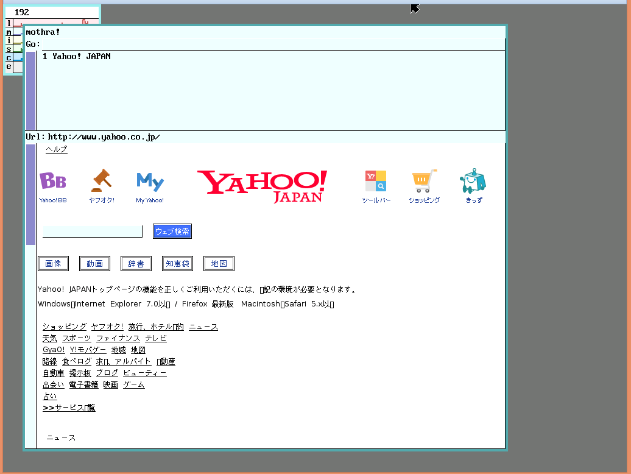
Task: Open the GyaO! link
Action: coord(54,350)
